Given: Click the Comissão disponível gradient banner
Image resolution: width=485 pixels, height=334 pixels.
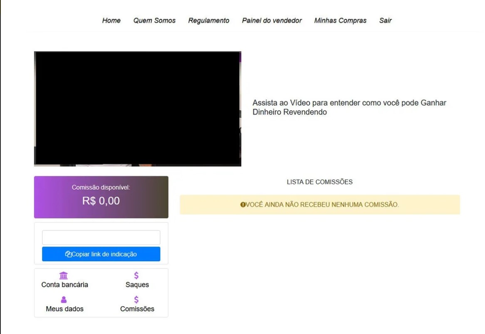Looking at the screenshot, I should pos(101,196).
